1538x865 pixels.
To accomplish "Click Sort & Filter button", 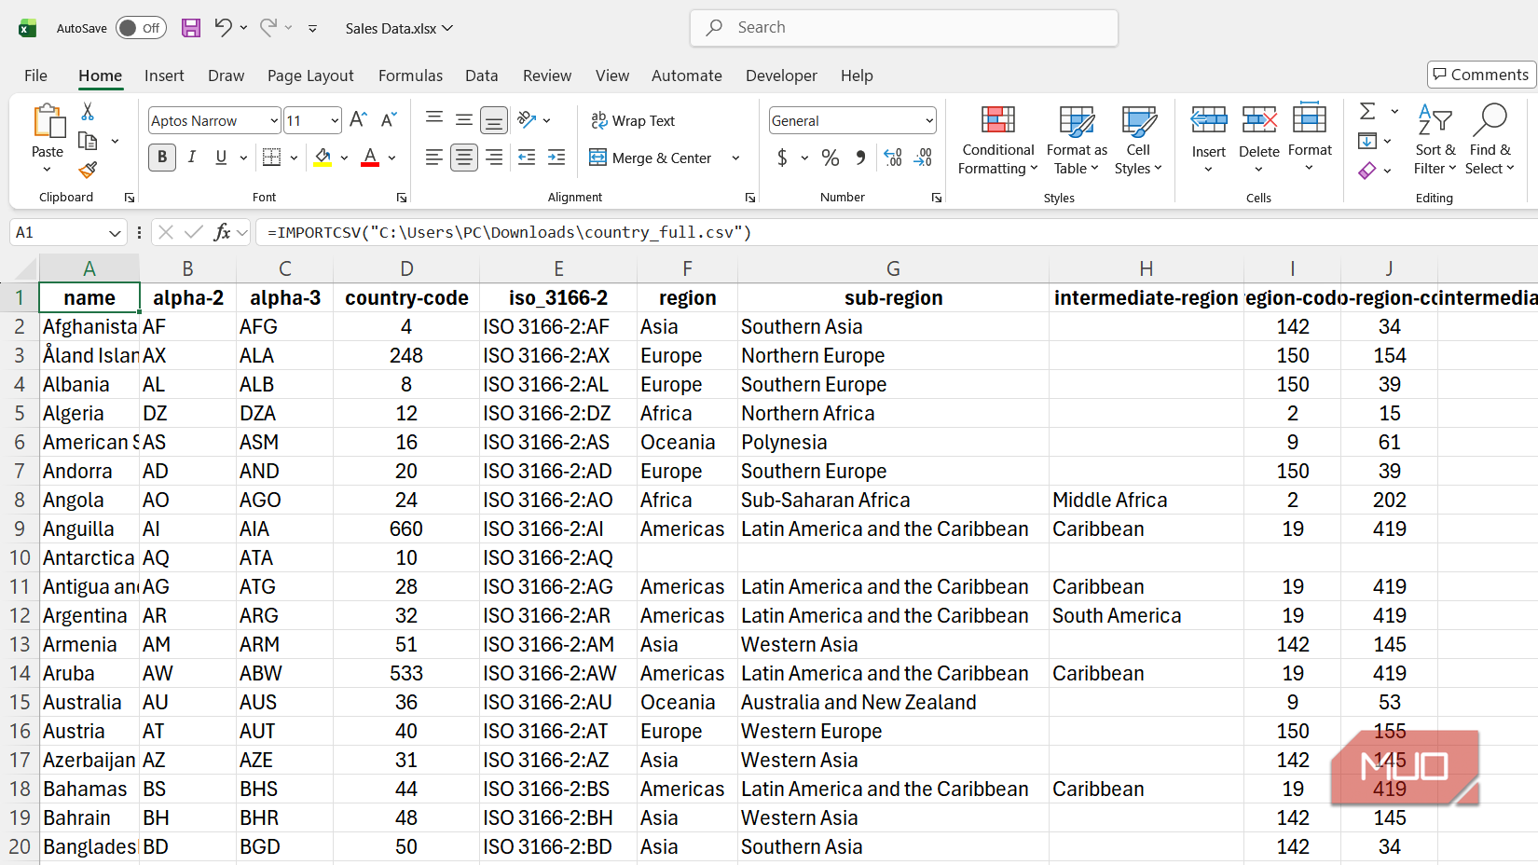I will pyautogui.click(x=1435, y=139).
